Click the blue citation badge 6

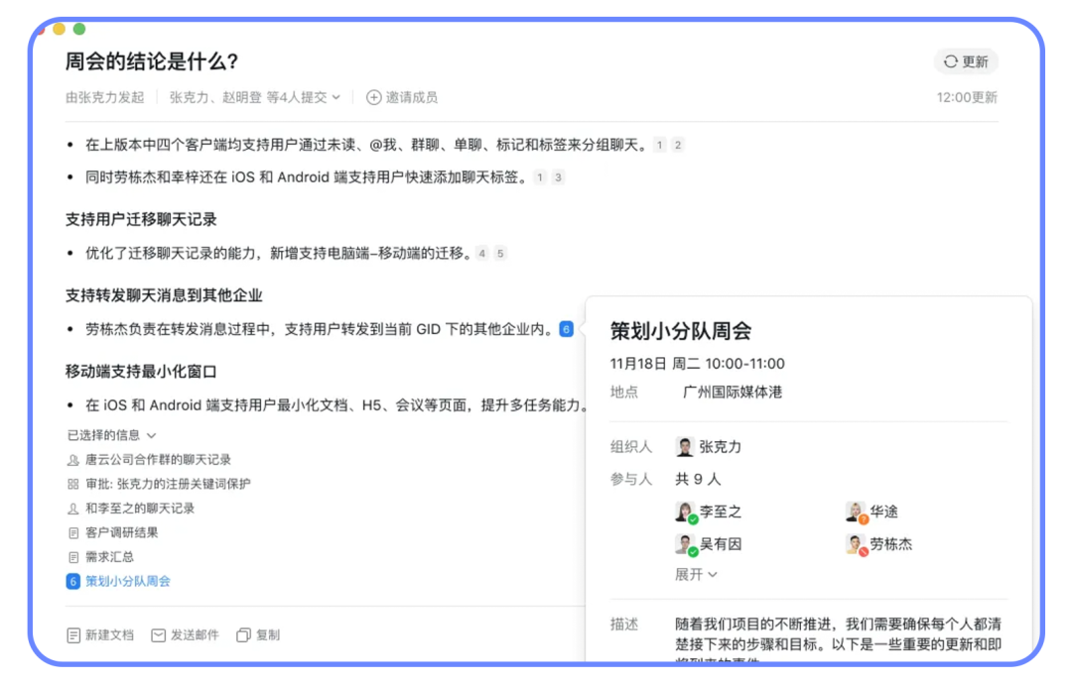566,329
